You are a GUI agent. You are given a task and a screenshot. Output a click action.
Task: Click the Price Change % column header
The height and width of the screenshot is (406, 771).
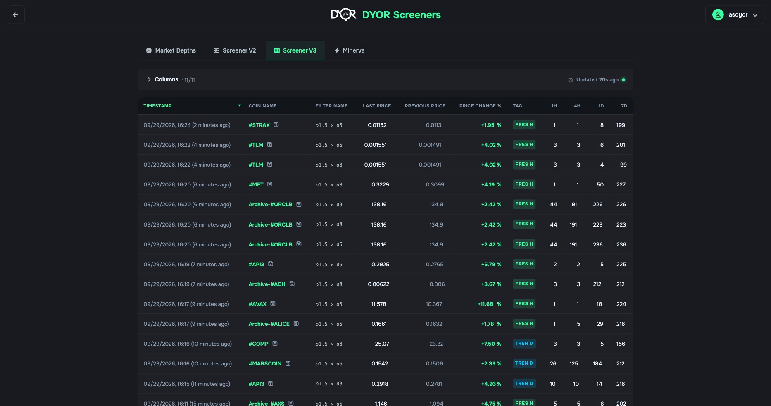coord(480,106)
